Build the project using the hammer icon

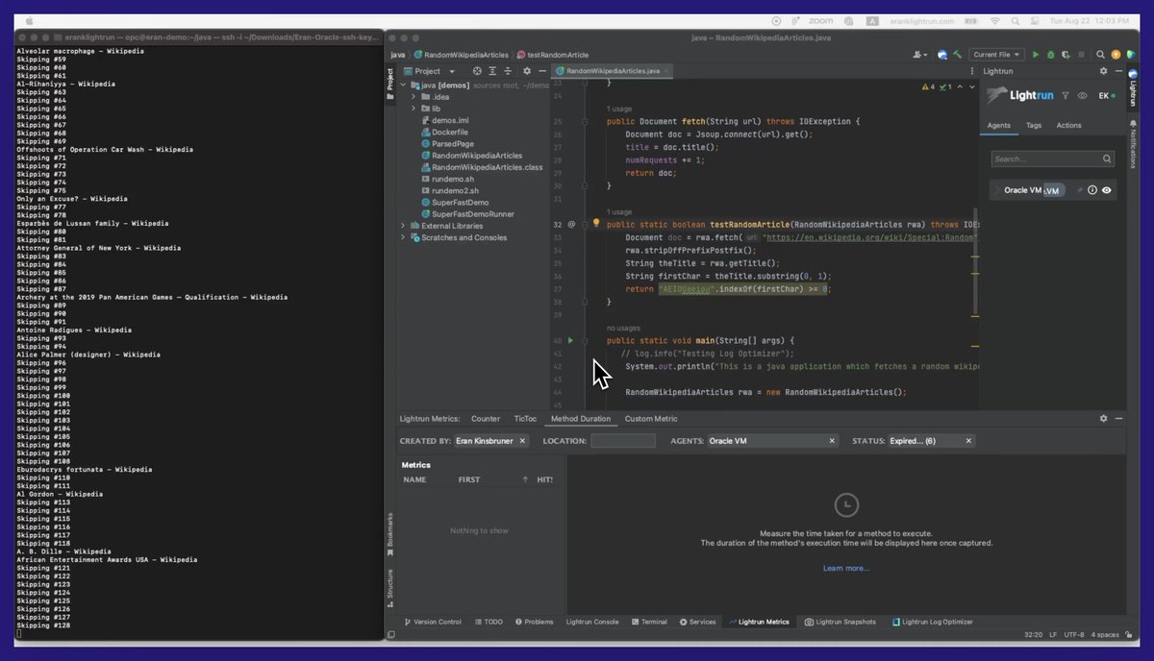point(958,55)
